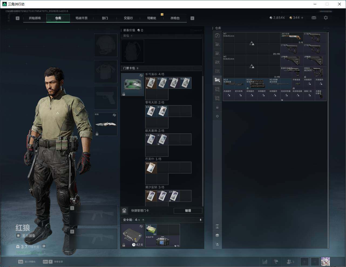Open the settings gear in top bar
The height and width of the screenshot is (267, 346).
pyautogui.click(x=326, y=18)
